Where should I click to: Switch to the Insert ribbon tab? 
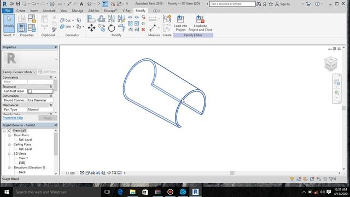pos(34,11)
